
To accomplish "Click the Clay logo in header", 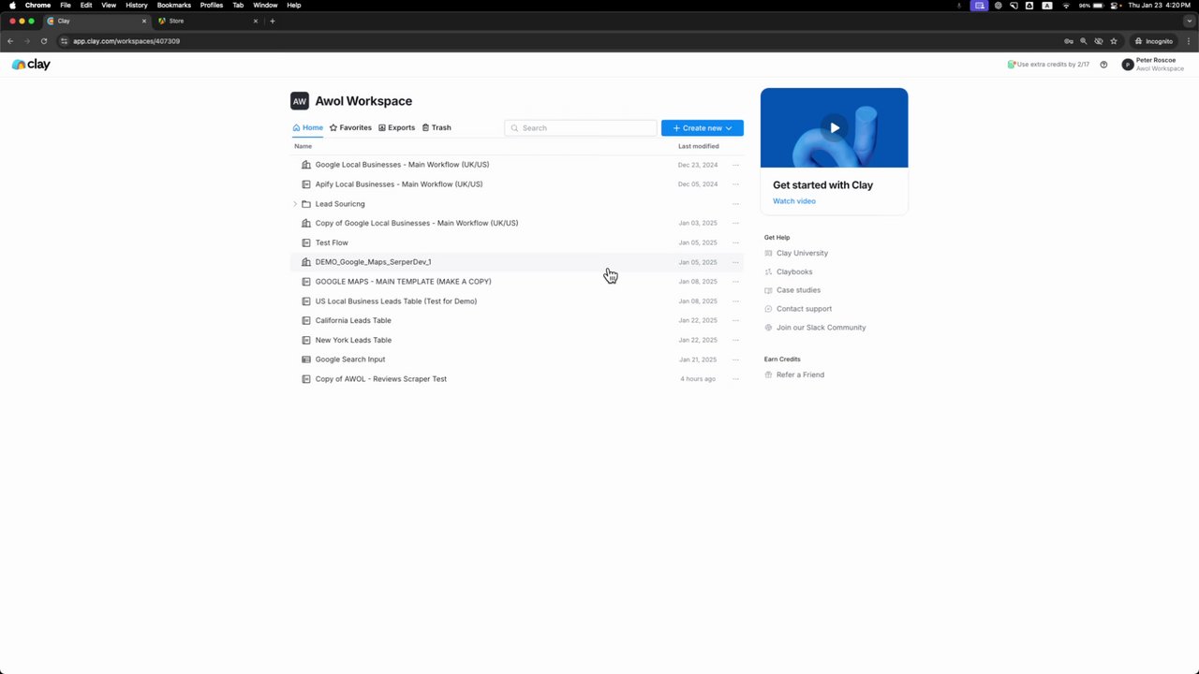I will 31,65.
